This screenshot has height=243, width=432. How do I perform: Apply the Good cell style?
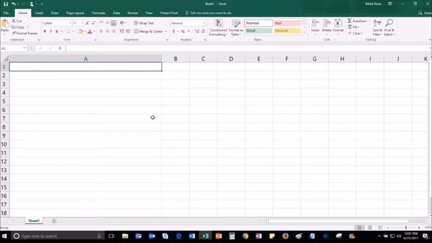click(x=259, y=30)
